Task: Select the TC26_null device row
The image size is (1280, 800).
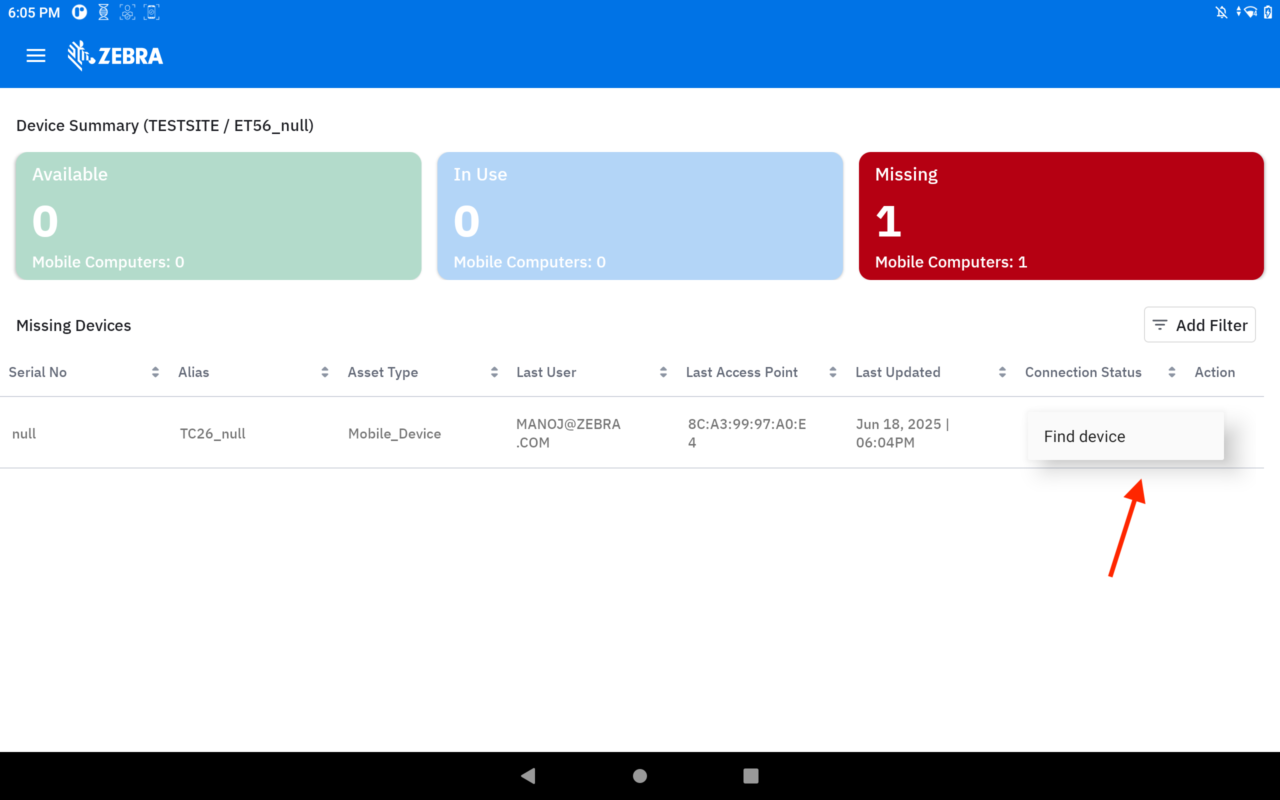Action: point(212,433)
